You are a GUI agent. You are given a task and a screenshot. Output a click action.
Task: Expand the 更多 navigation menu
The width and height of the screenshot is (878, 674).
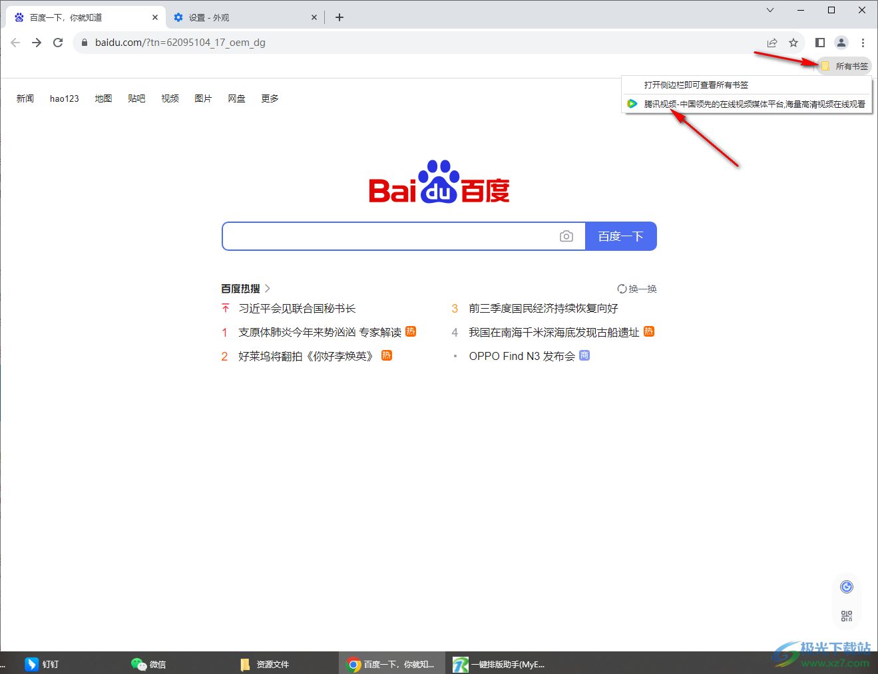(x=270, y=98)
